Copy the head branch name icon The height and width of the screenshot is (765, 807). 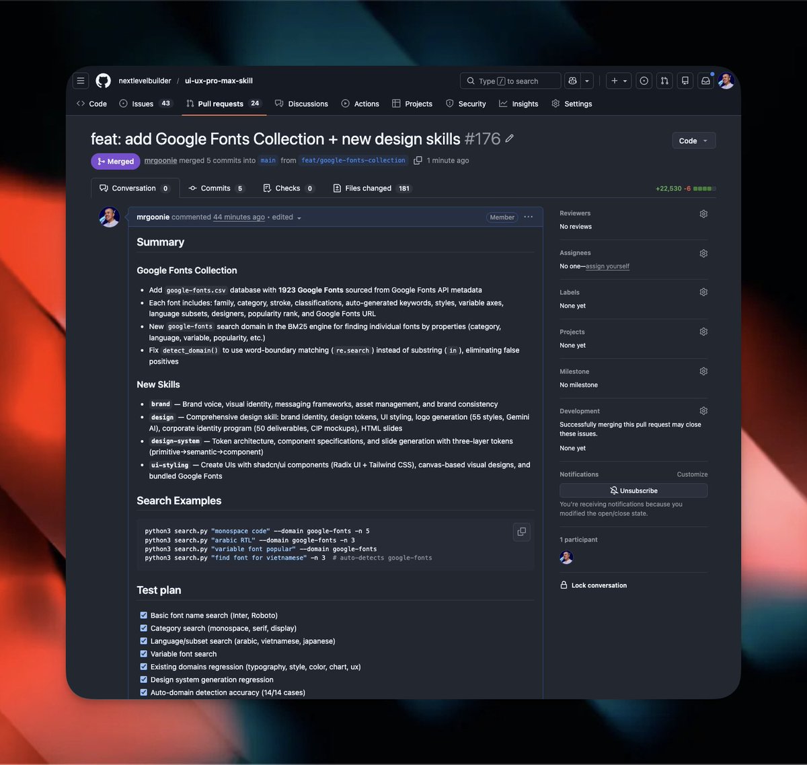[x=418, y=160]
